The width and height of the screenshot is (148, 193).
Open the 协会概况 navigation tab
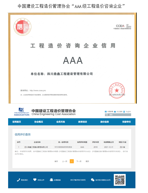(39, 122)
